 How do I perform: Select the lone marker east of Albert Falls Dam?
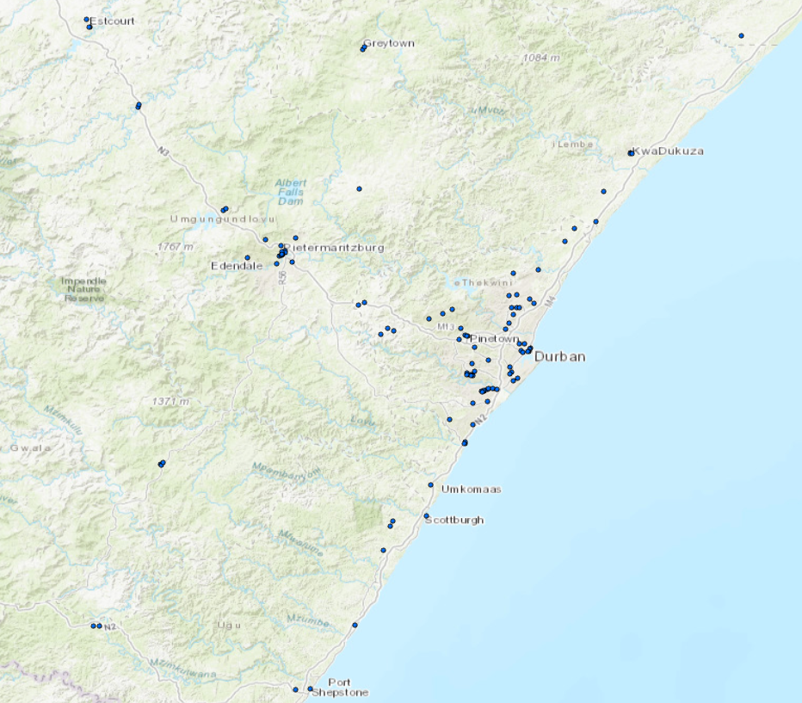(x=359, y=188)
